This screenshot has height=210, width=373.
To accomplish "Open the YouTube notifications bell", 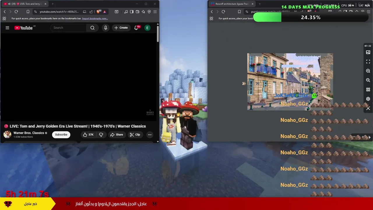I will point(136,28).
